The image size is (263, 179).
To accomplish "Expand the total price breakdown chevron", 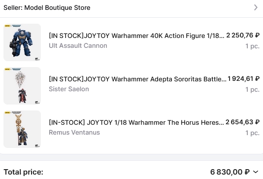I will pos(256,172).
